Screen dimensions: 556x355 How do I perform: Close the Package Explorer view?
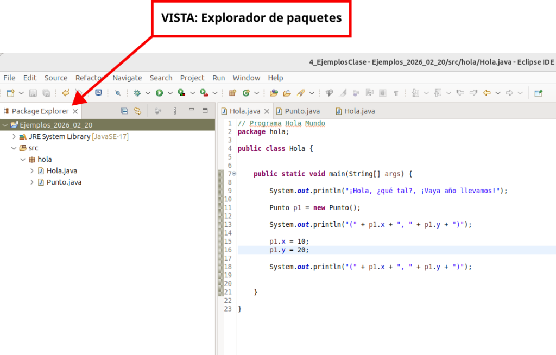tap(75, 111)
